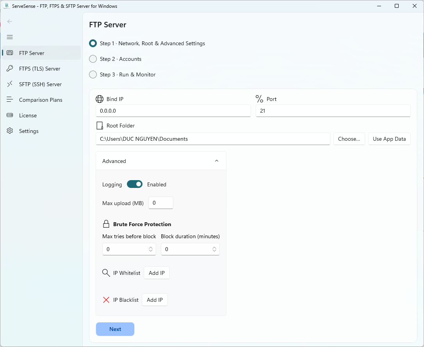Click the FTP Server sidebar icon
Image resolution: width=424 pixels, height=347 pixels.
coord(10,53)
